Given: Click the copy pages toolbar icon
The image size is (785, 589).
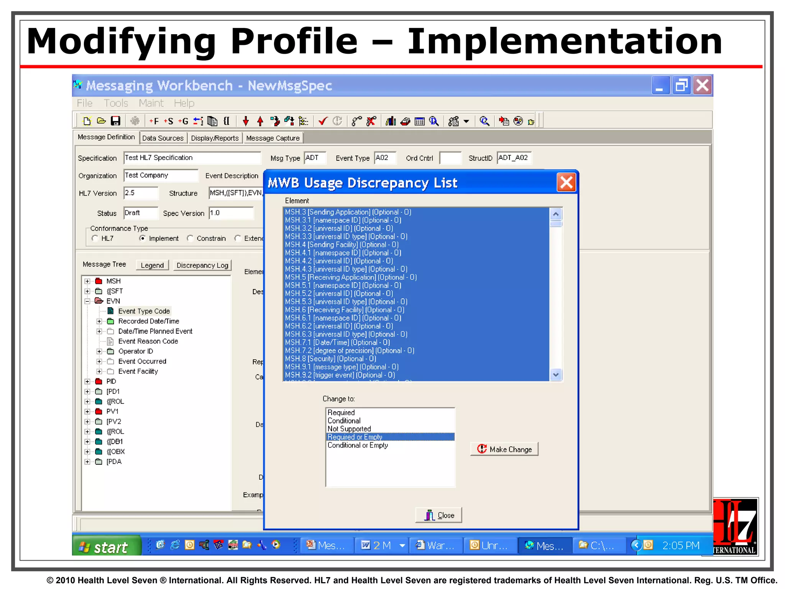Looking at the screenshot, I should click(212, 121).
